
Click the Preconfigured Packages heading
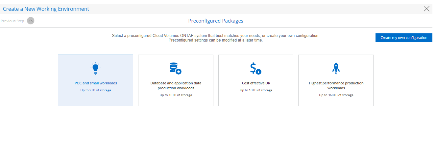216,21
